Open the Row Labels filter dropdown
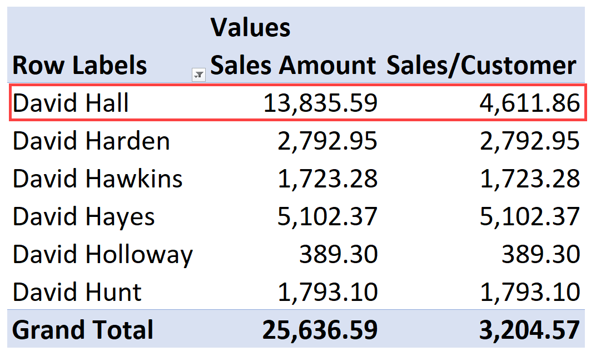The height and width of the screenshot is (356, 591). coord(198,75)
